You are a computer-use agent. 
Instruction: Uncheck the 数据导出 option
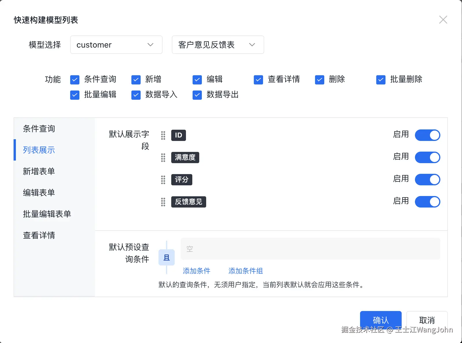click(197, 95)
